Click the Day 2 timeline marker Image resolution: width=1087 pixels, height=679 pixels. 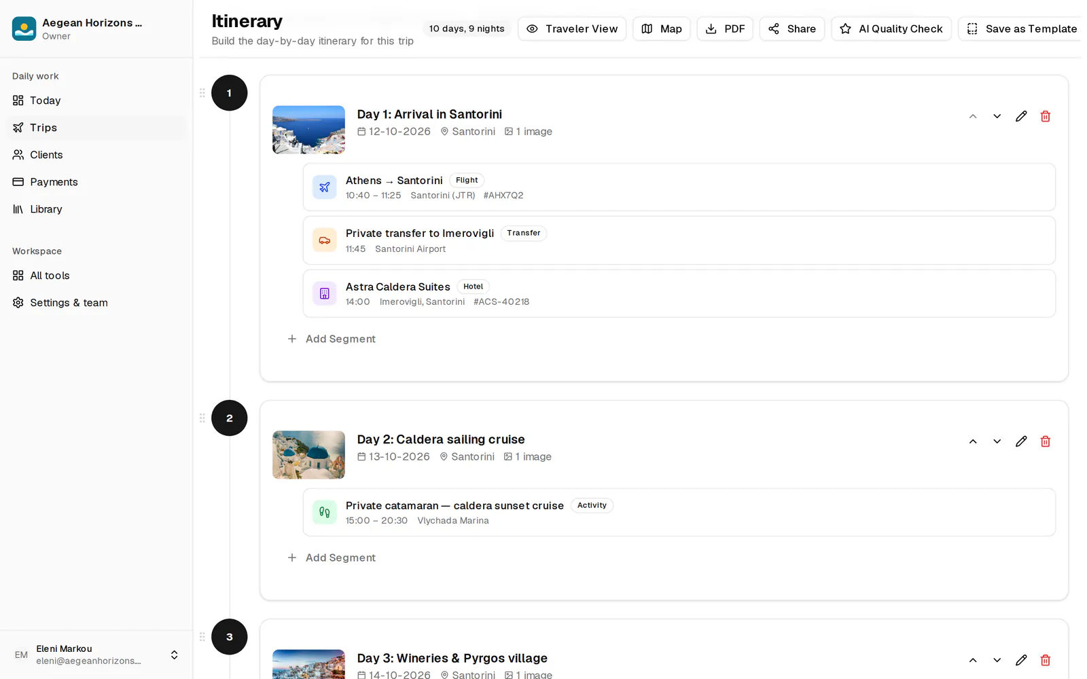pos(230,418)
